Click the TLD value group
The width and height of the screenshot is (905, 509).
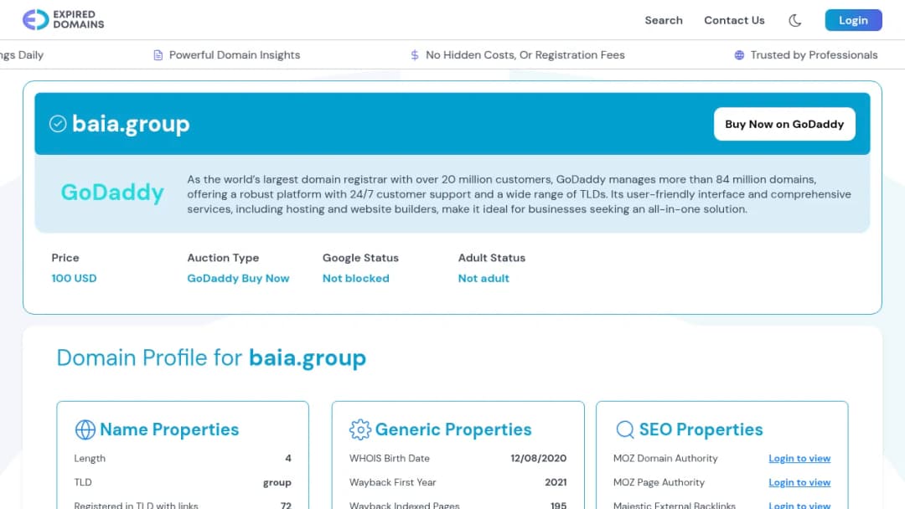[277, 483]
